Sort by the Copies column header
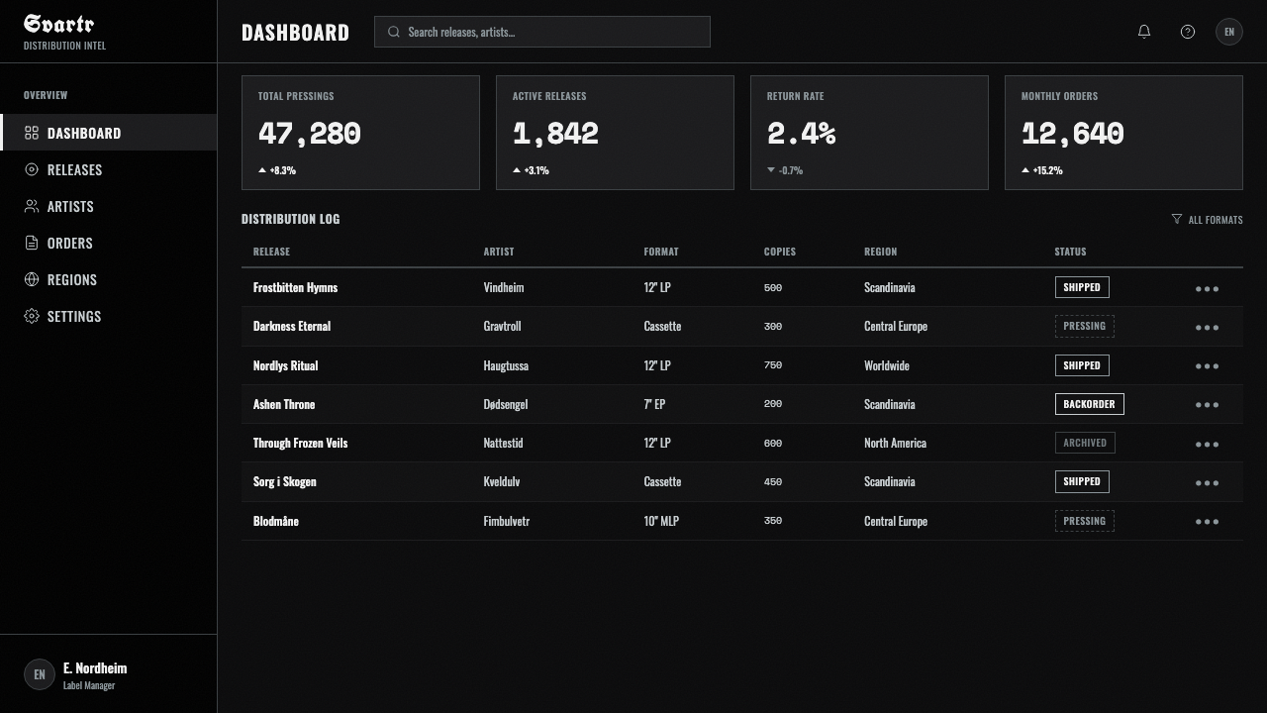 tap(780, 252)
